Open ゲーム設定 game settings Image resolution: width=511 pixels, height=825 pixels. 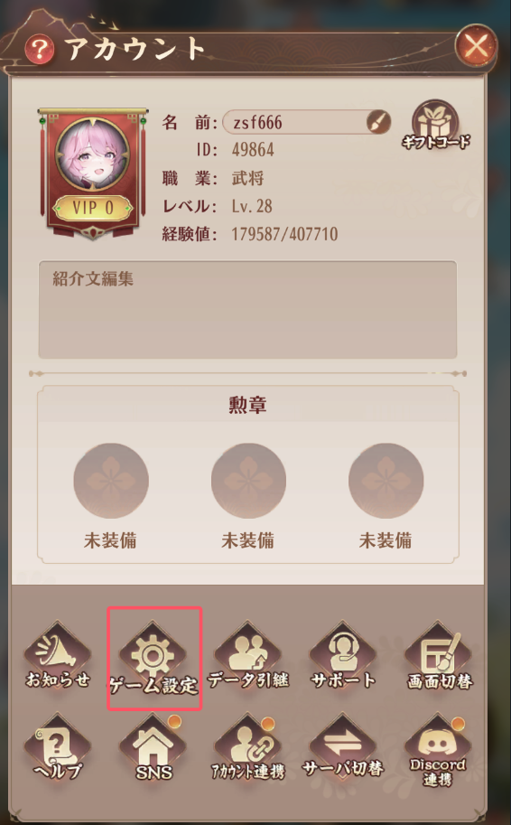(153, 657)
